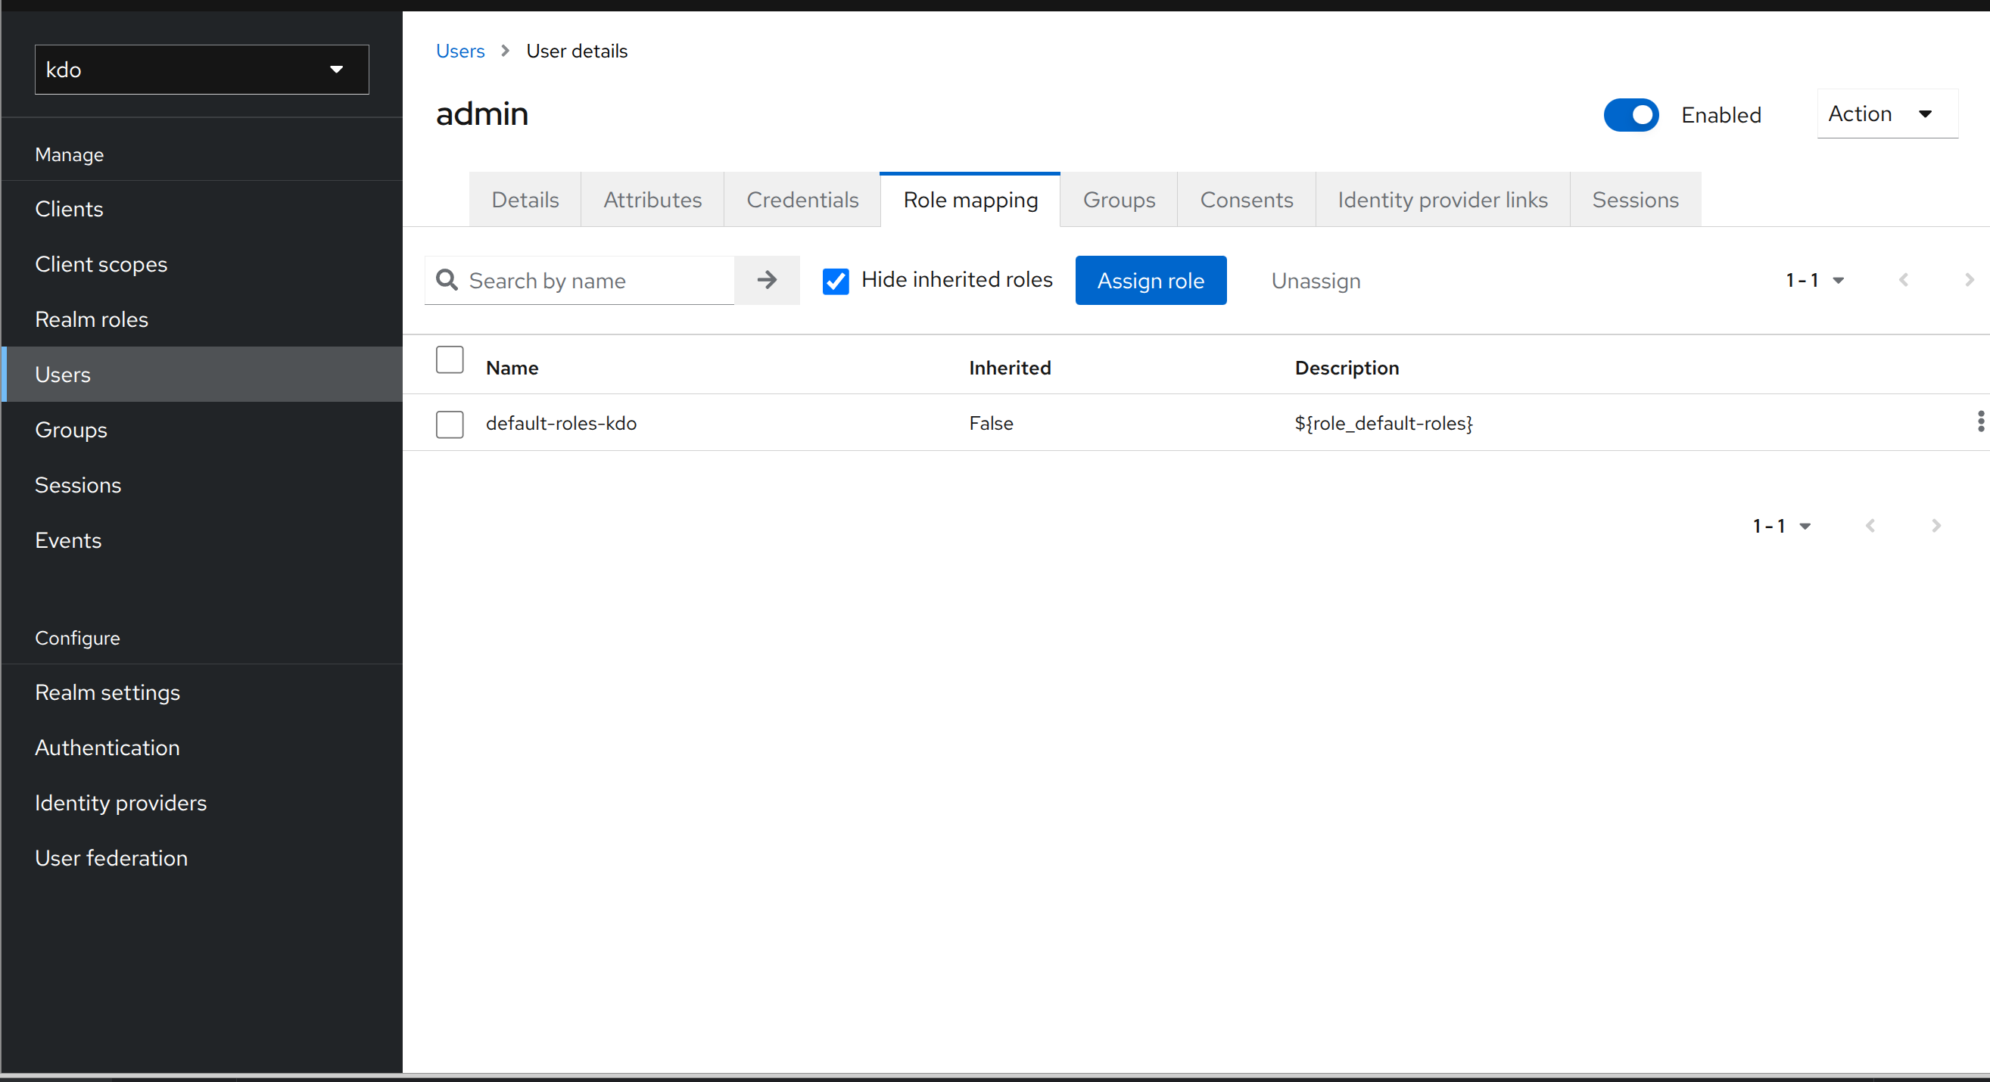Open Realm settings in the sidebar
The image size is (1990, 1082).
(x=202, y=692)
